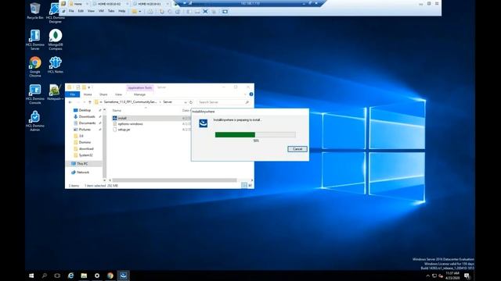Open the Notepad++ desktop icon
Viewport: 501px width, 281px height.
pos(56,92)
